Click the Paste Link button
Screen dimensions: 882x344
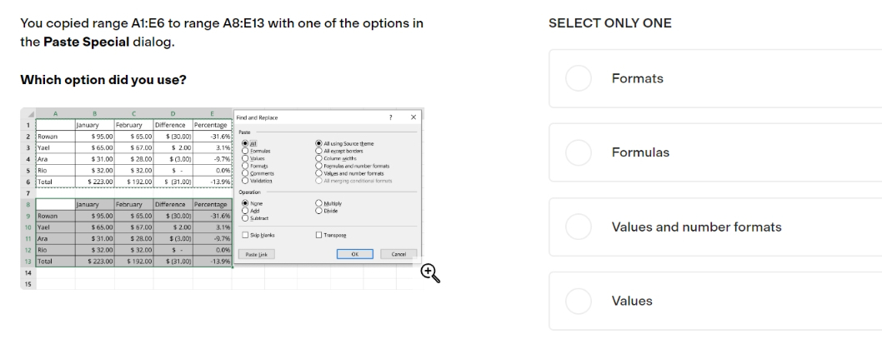pyautogui.click(x=257, y=254)
